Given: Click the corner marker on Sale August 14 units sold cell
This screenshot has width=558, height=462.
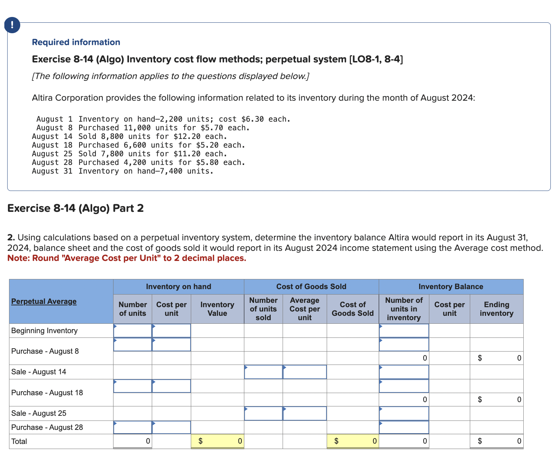Looking at the screenshot, I should click(x=247, y=367).
